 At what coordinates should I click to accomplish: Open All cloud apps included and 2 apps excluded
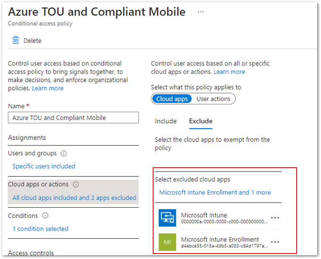coord(74,198)
